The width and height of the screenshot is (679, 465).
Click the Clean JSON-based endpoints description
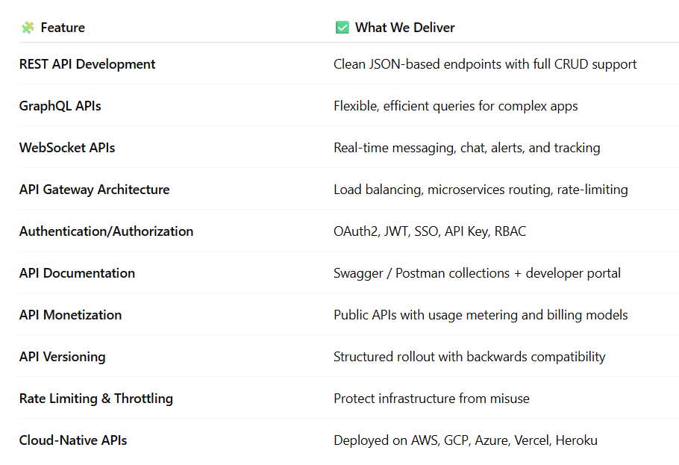coord(485,64)
